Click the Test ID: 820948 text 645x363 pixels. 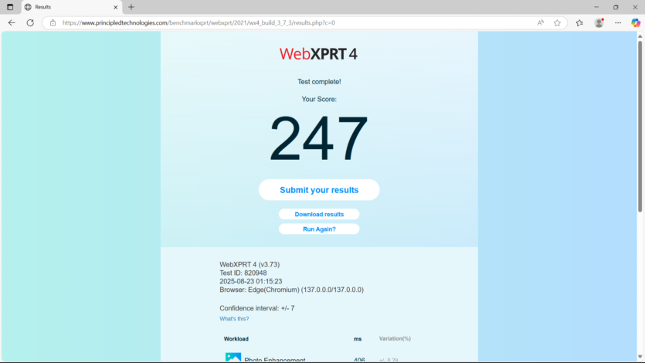pyautogui.click(x=243, y=273)
